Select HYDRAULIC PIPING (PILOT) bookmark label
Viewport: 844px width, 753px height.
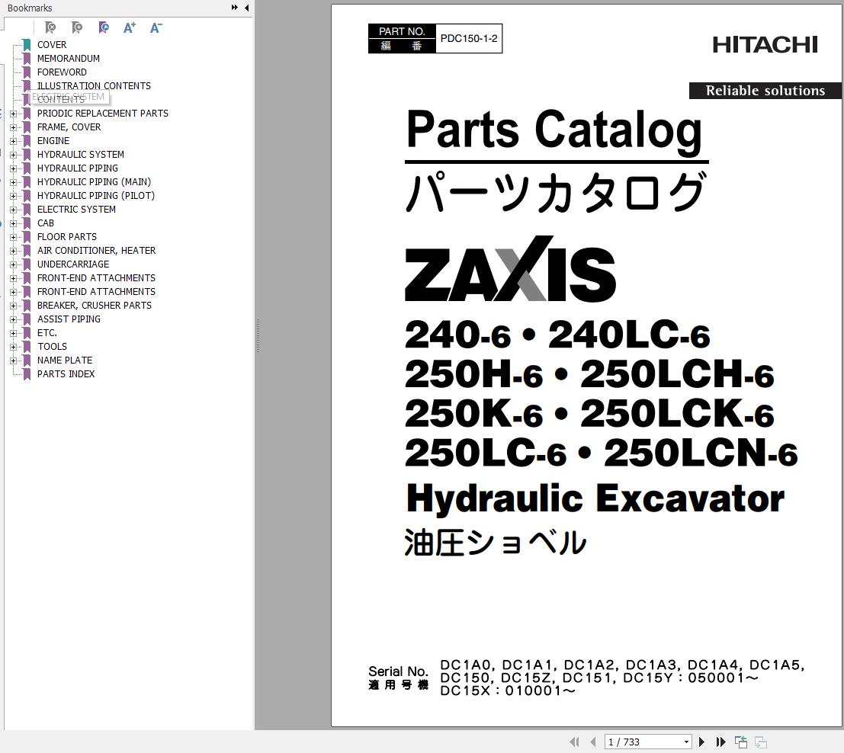pyautogui.click(x=96, y=195)
